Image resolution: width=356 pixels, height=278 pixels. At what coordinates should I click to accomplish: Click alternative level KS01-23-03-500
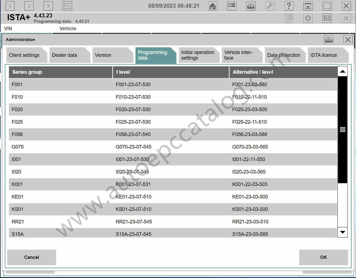[250, 209]
